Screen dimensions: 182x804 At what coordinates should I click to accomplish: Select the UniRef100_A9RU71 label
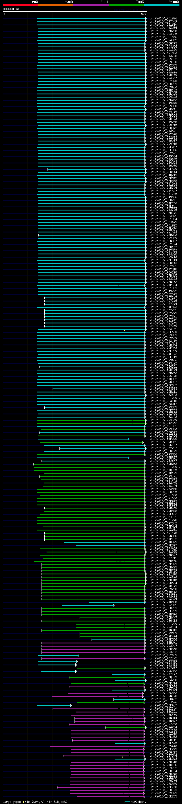(x=163, y=442)
